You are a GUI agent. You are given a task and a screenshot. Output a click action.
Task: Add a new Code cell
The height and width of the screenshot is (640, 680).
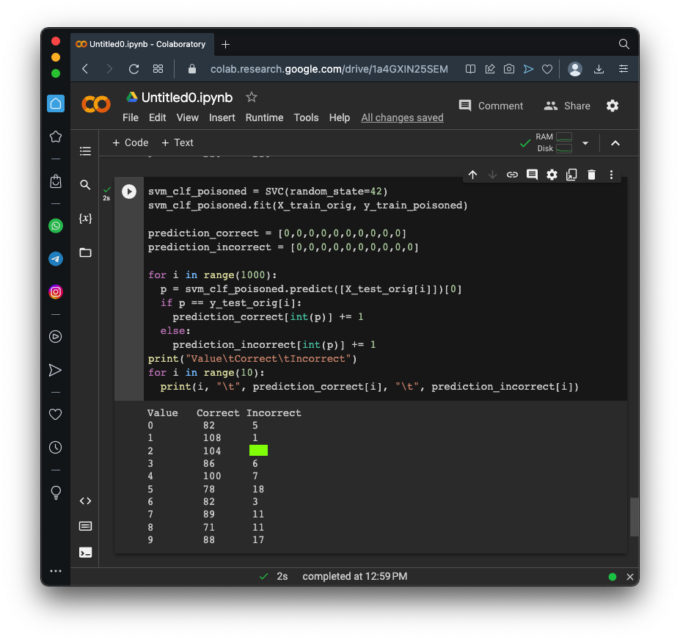[x=130, y=143]
